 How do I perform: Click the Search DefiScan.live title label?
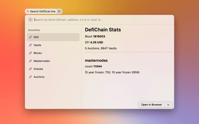pos(43,11)
